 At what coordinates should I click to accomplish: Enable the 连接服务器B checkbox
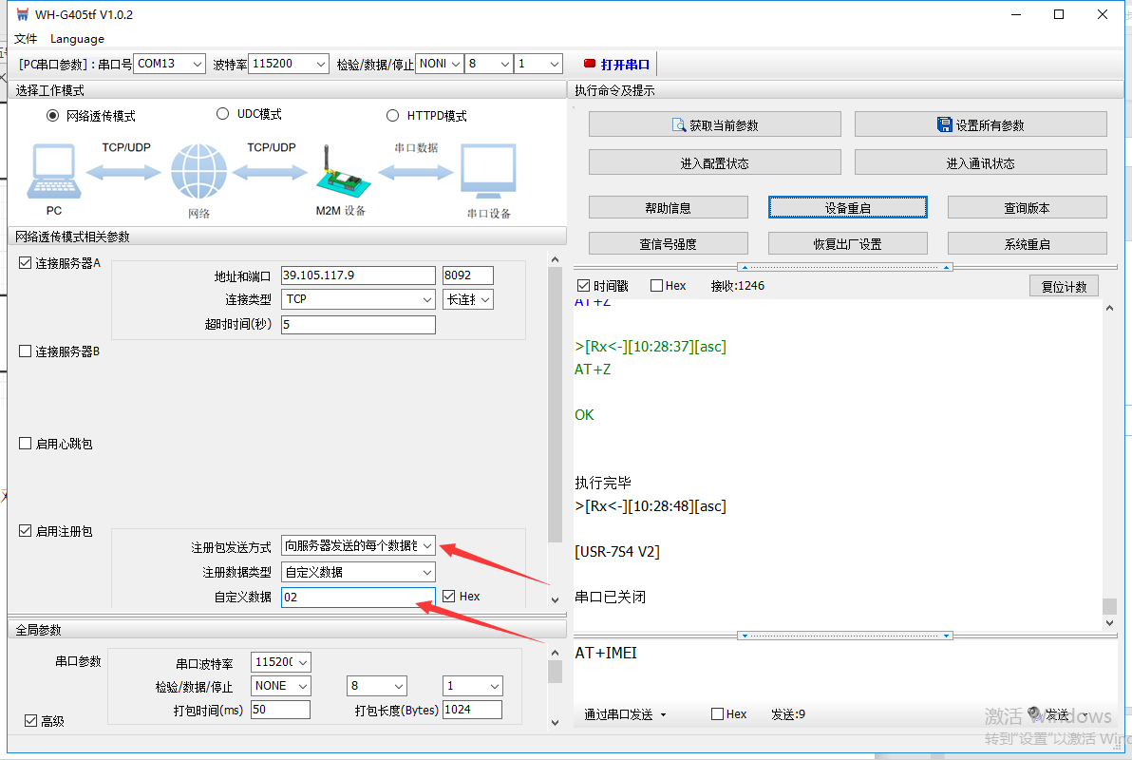(26, 351)
